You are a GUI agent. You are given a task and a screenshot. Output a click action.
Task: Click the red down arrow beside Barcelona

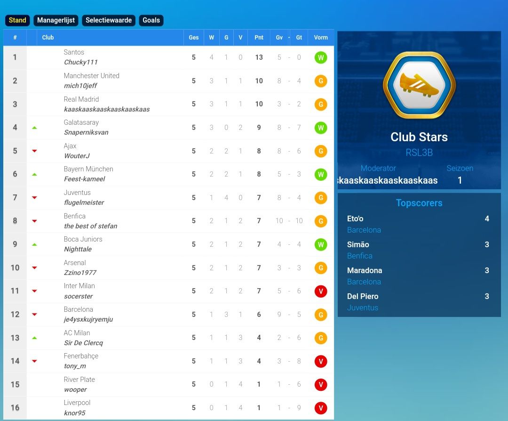click(34, 314)
